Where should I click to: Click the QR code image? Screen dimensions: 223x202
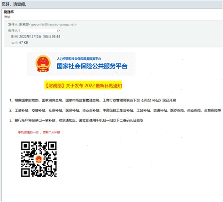[x=39, y=159]
